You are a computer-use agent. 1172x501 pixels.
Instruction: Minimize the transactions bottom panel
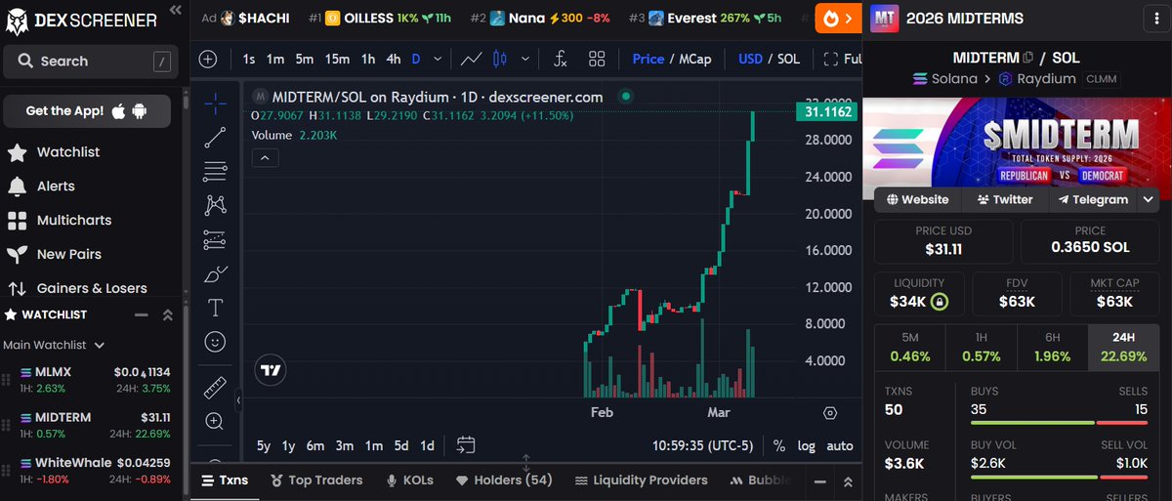820,482
